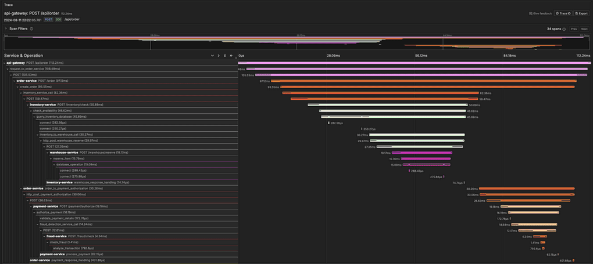Click the trace minimap overview graph
Image resolution: width=593 pixels, height=264 pixels.
(x=296, y=43)
